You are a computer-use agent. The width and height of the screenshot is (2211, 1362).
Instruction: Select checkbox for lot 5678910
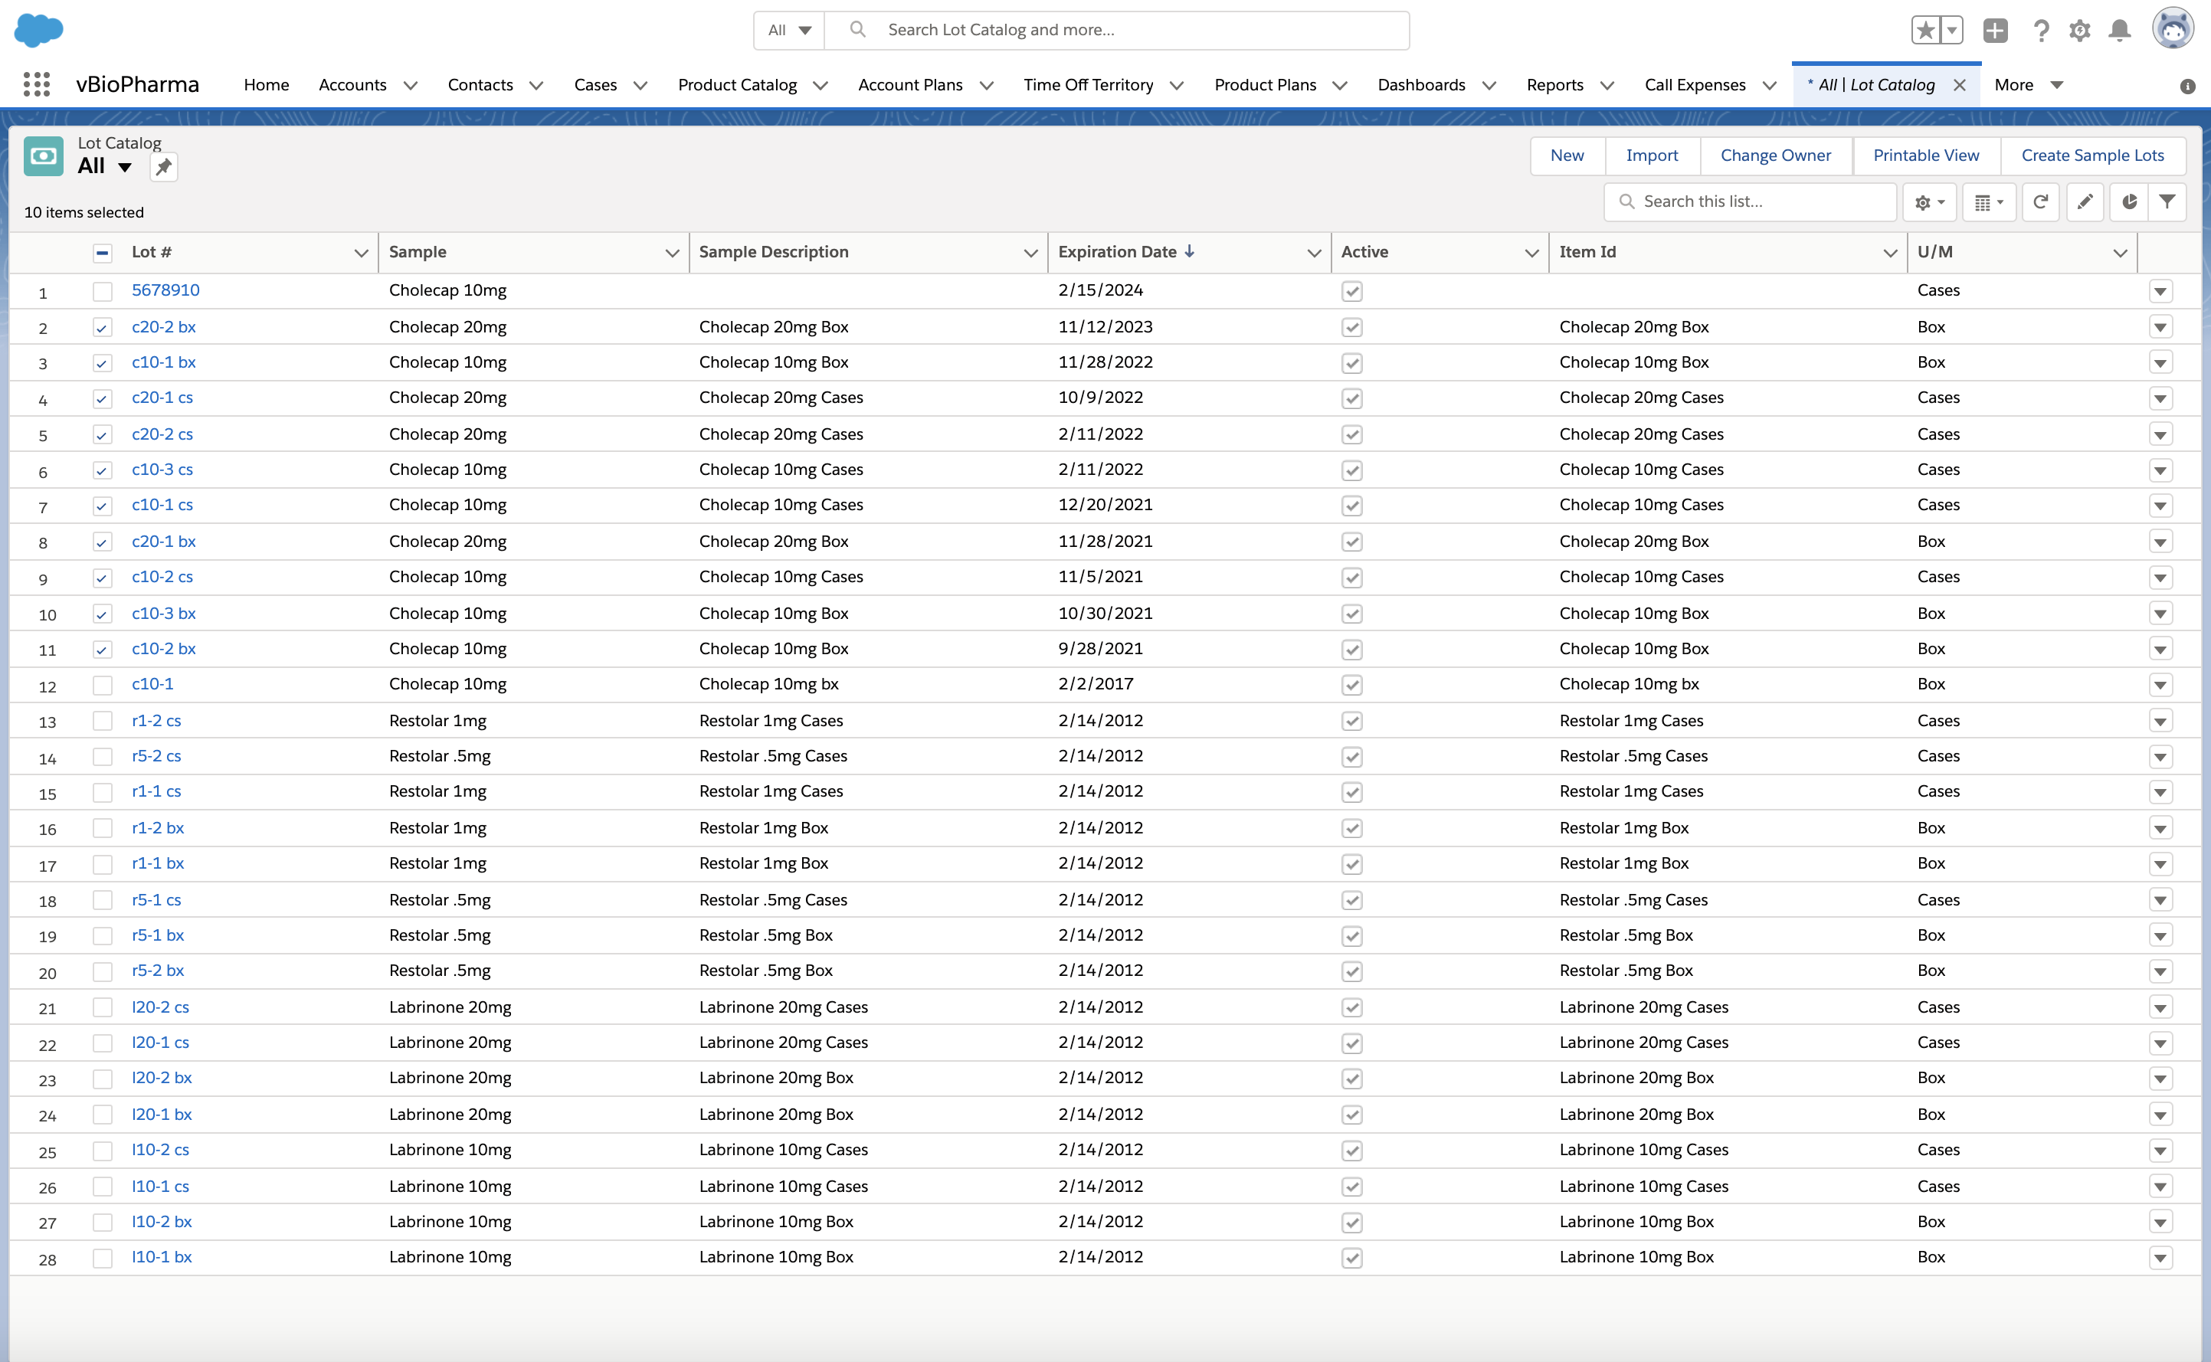tap(103, 291)
